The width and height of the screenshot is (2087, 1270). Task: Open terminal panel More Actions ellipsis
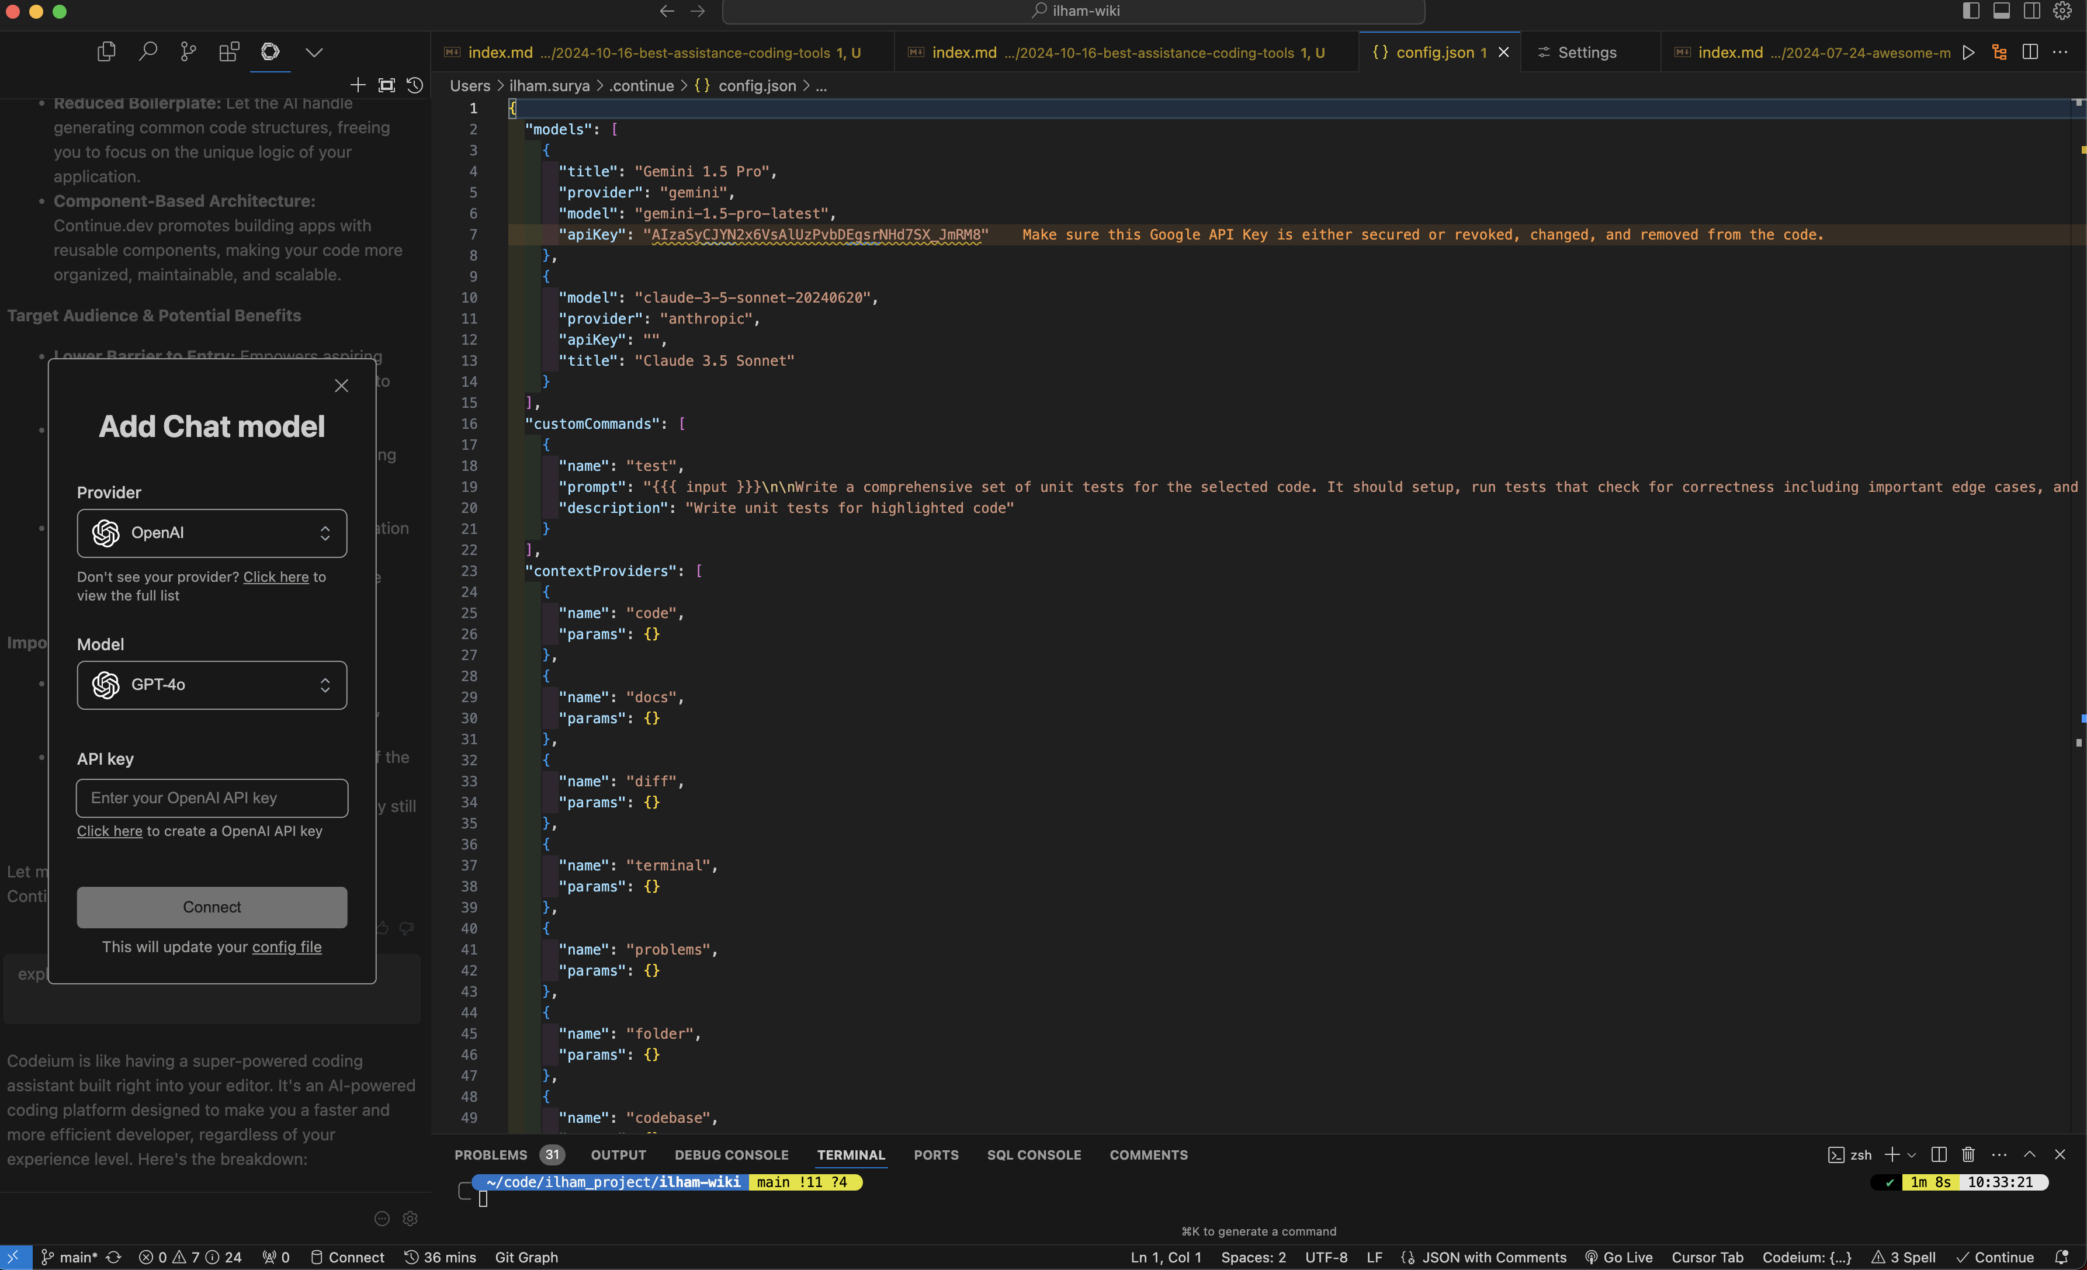tap(1999, 1155)
